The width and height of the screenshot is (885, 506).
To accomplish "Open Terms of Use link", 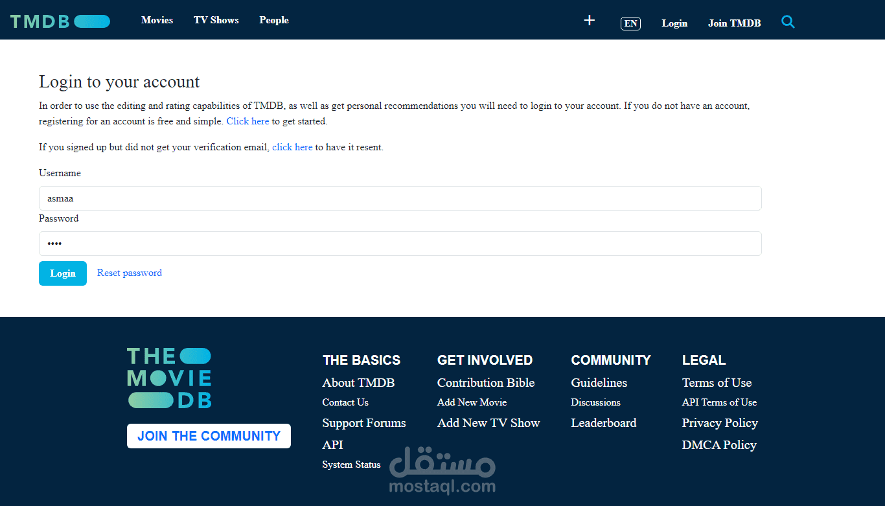I will pos(717,383).
